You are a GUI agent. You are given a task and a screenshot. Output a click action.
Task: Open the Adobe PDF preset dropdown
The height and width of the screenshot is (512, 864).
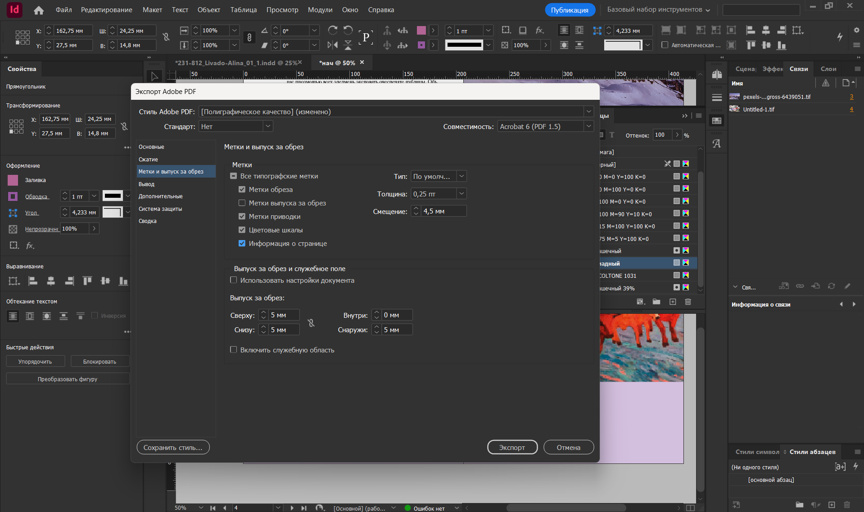[396, 111]
